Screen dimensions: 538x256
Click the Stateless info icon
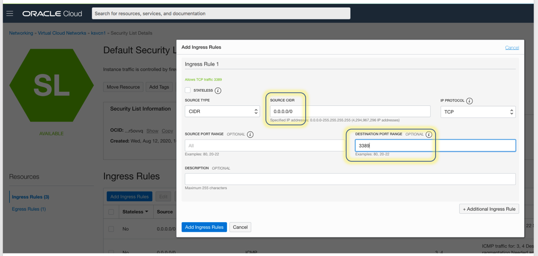point(218,91)
